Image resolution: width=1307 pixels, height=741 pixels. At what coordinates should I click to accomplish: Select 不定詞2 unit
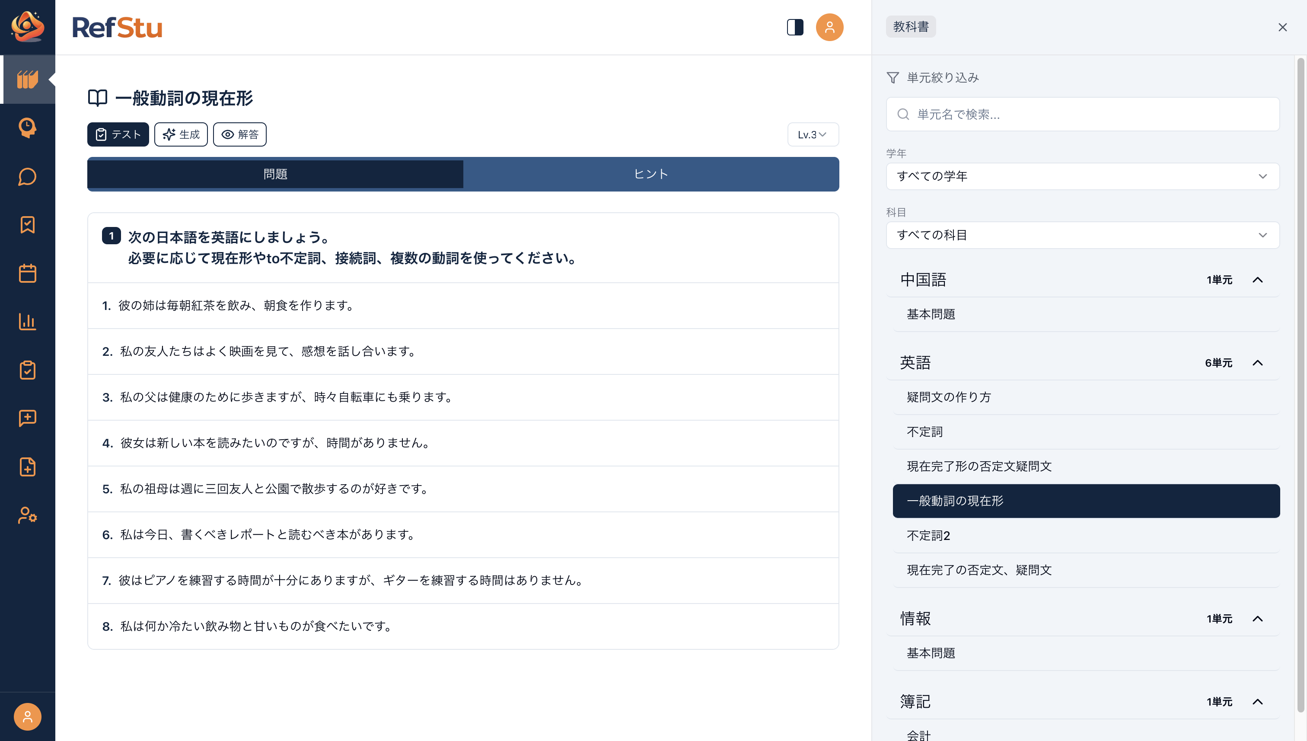[x=1086, y=535]
